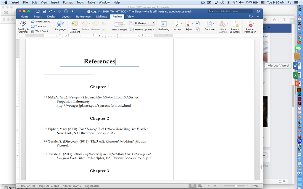Switch to the Home tab

coord(25,17)
